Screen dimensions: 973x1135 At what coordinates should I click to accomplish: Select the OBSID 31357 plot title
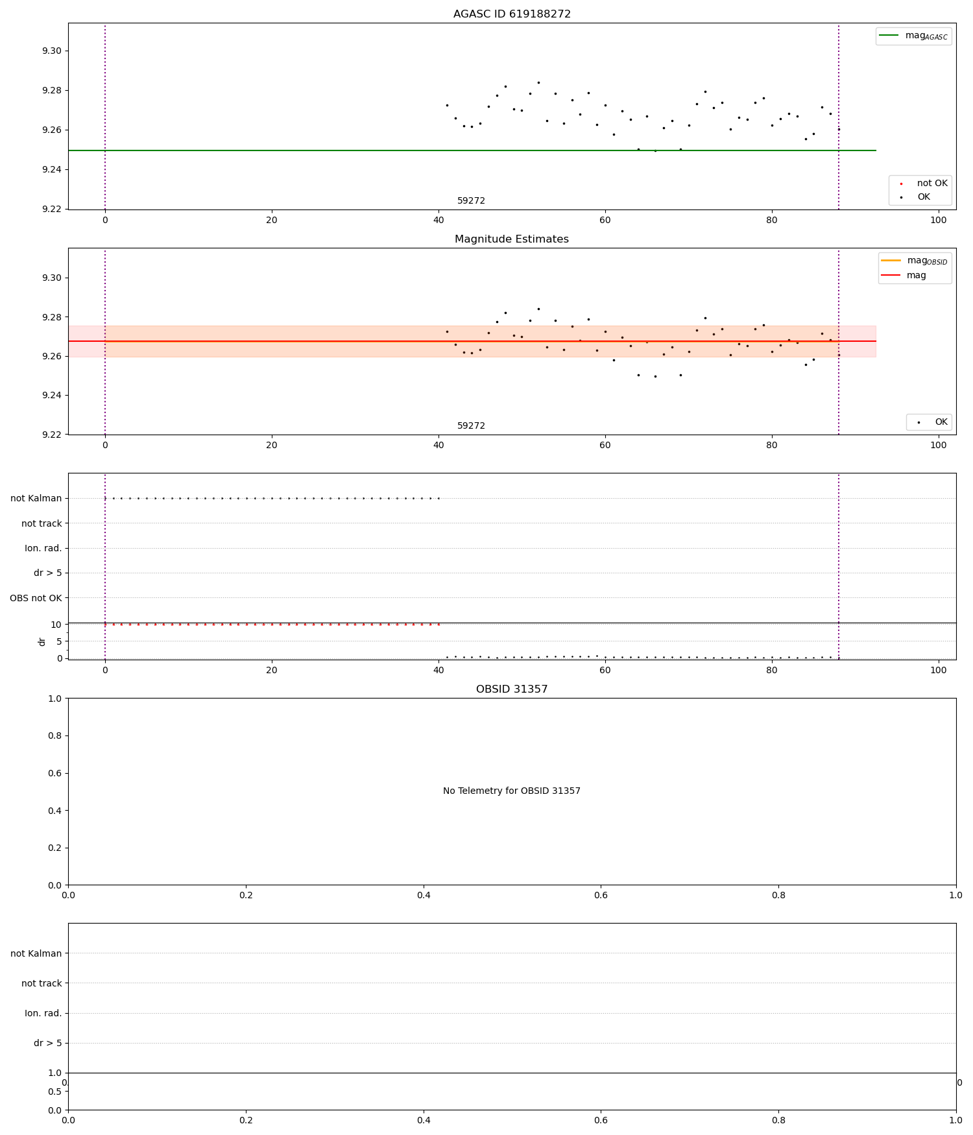point(512,689)
